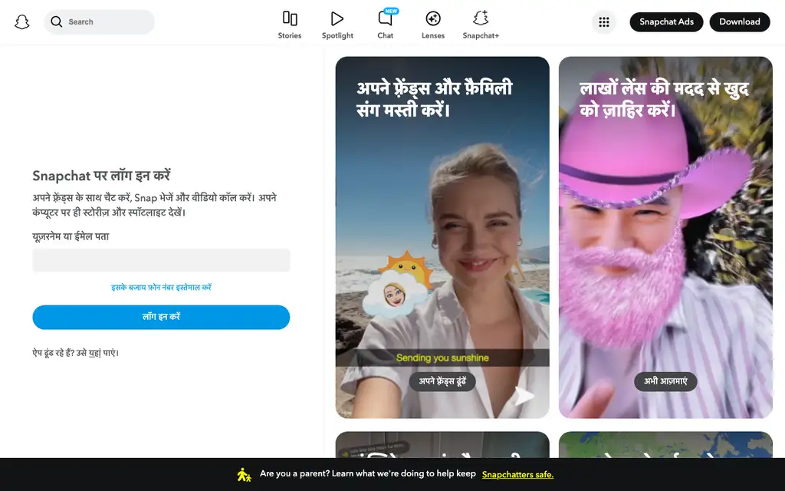The image size is (785, 491).
Task: Click the 'Snapchat पर लॉग इन करें' heading
Action: click(x=102, y=176)
